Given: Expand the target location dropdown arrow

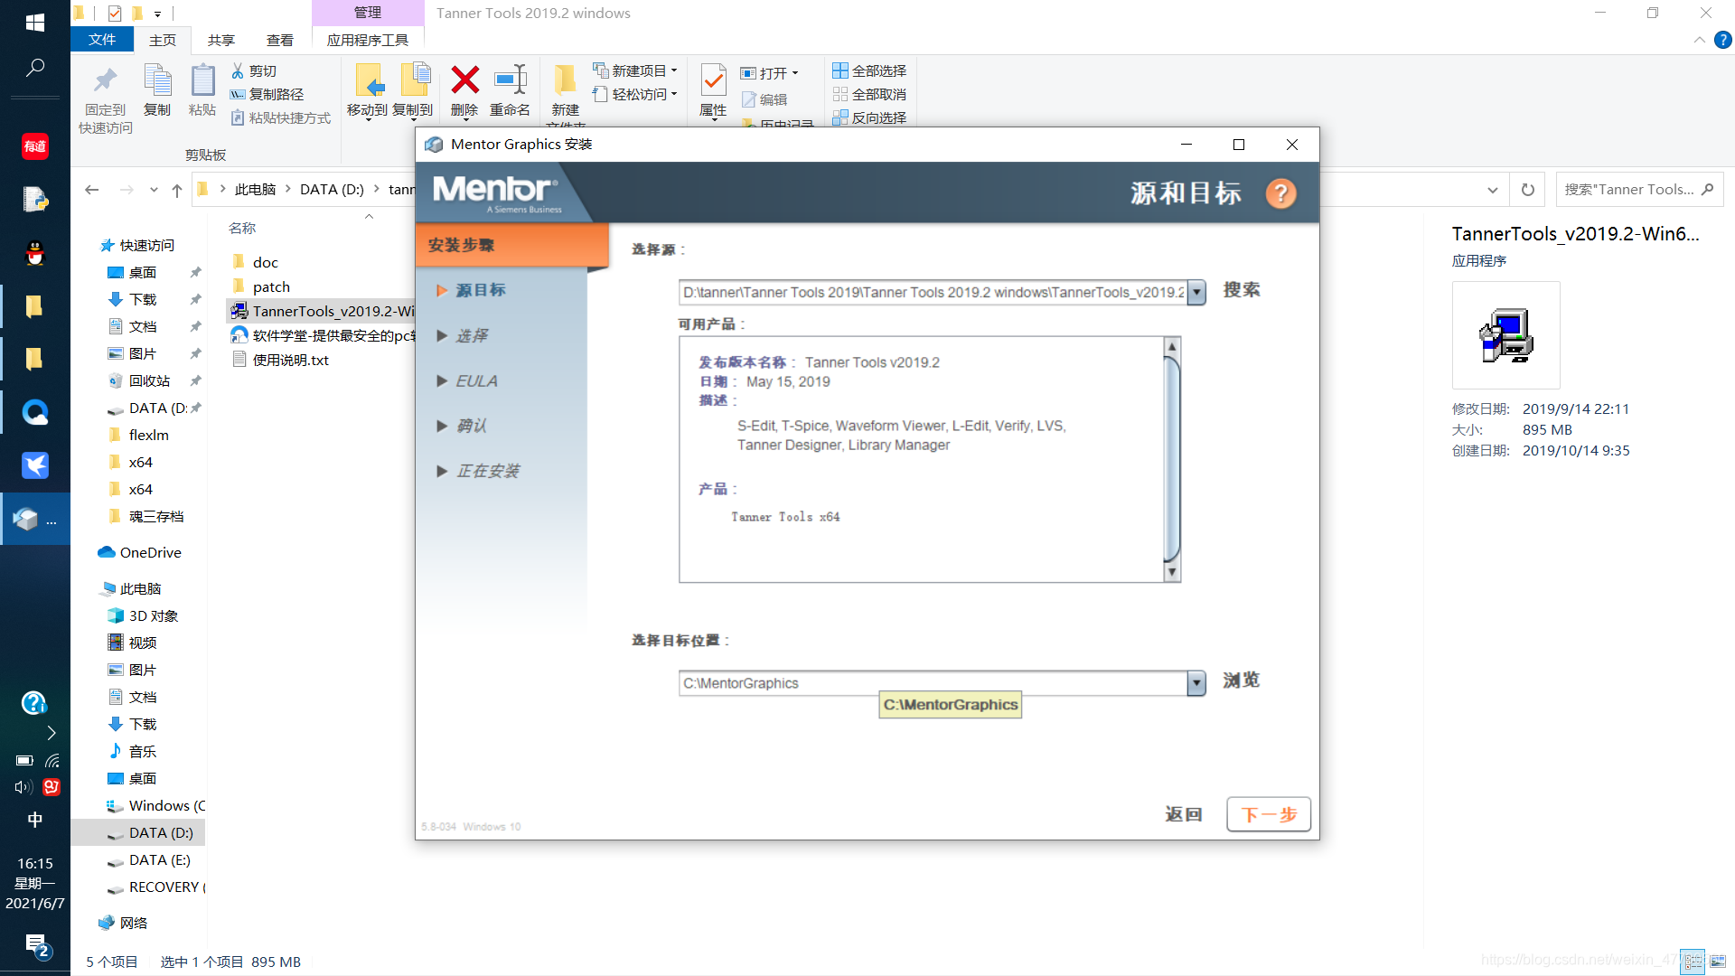Looking at the screenshot, I should [1196, 683].
